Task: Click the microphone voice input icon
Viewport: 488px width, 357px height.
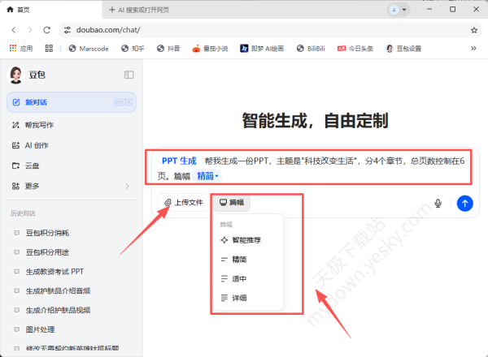Action: pyautogui.click(x=438, y=203)
